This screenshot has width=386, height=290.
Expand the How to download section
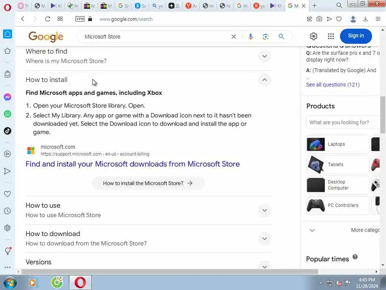[265, 239]
